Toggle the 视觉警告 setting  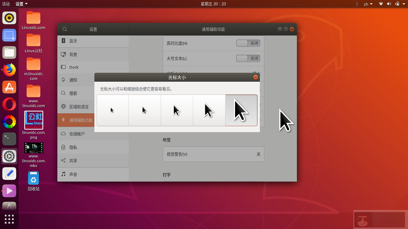coord(213,154)
